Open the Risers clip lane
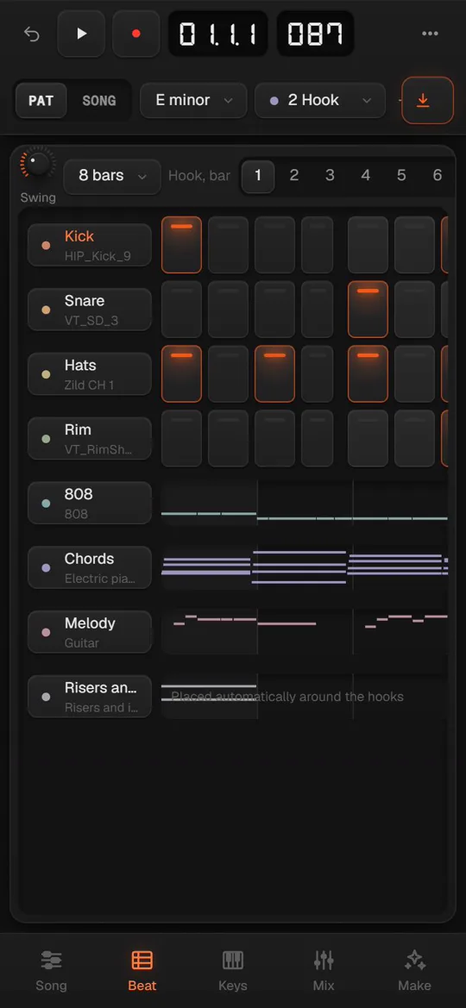Screen dimensions: 466x1008 [305, 696]
